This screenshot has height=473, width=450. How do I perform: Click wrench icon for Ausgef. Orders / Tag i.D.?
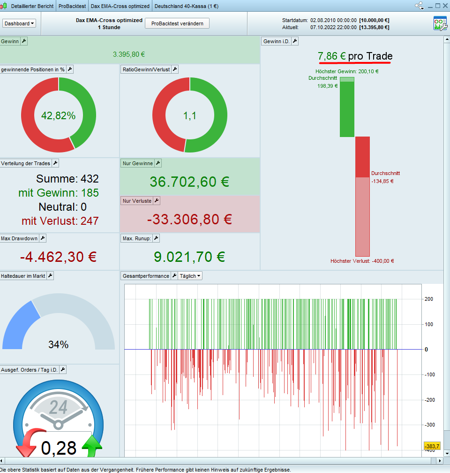point(63,370)
